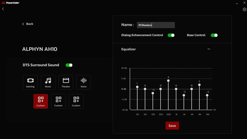Click the 250 Hz equalizer slider handle

(161, 89)
